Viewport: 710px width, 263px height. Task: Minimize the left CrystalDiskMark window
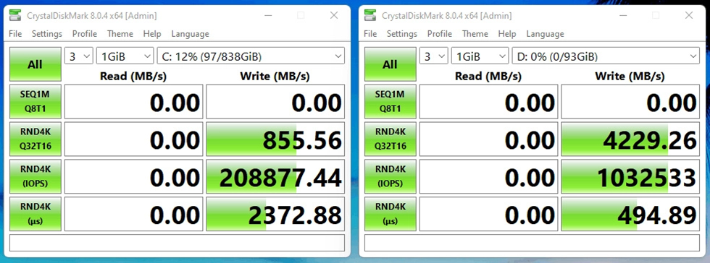(267, 15)
